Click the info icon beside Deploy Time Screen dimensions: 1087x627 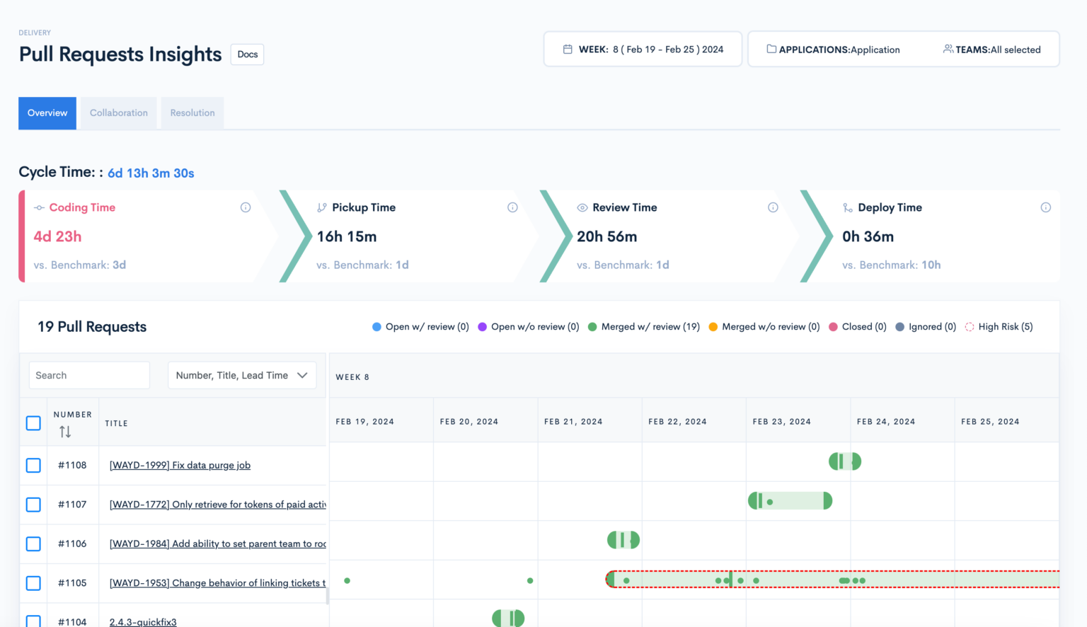1046,207
